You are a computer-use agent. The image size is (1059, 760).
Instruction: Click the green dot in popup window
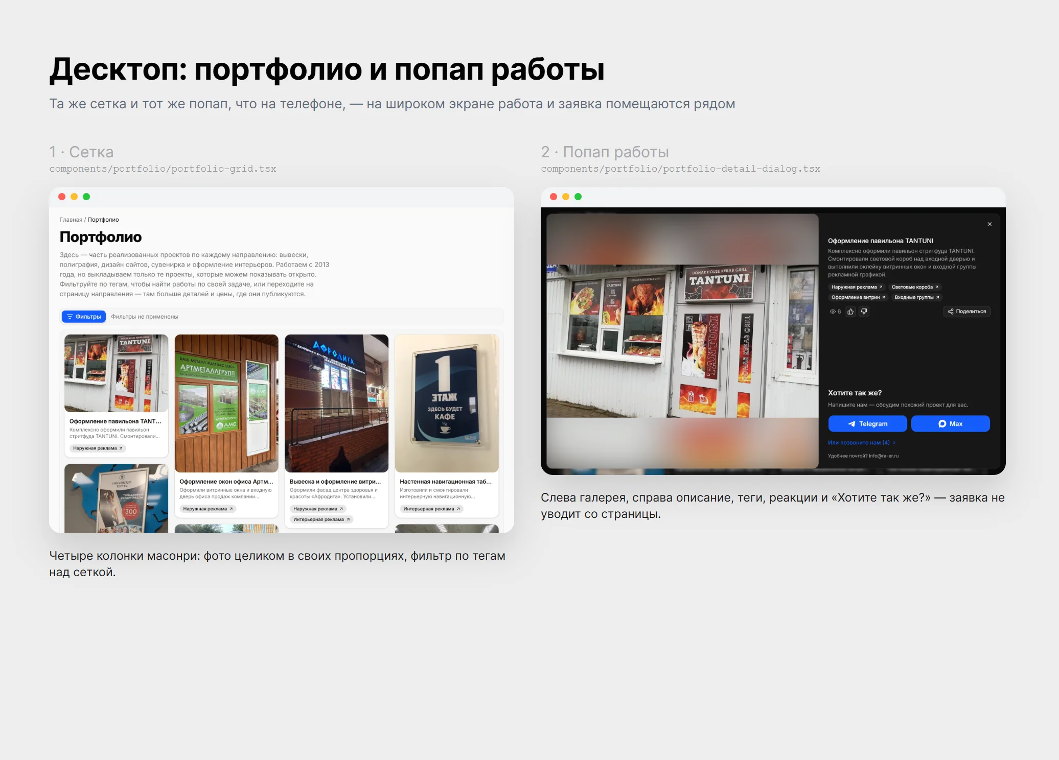tap(578, 197)
